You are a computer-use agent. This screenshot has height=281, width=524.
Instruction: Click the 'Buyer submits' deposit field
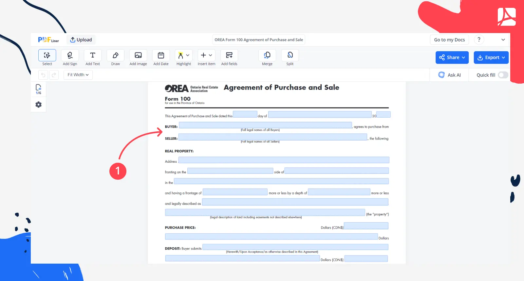point(295,247)
